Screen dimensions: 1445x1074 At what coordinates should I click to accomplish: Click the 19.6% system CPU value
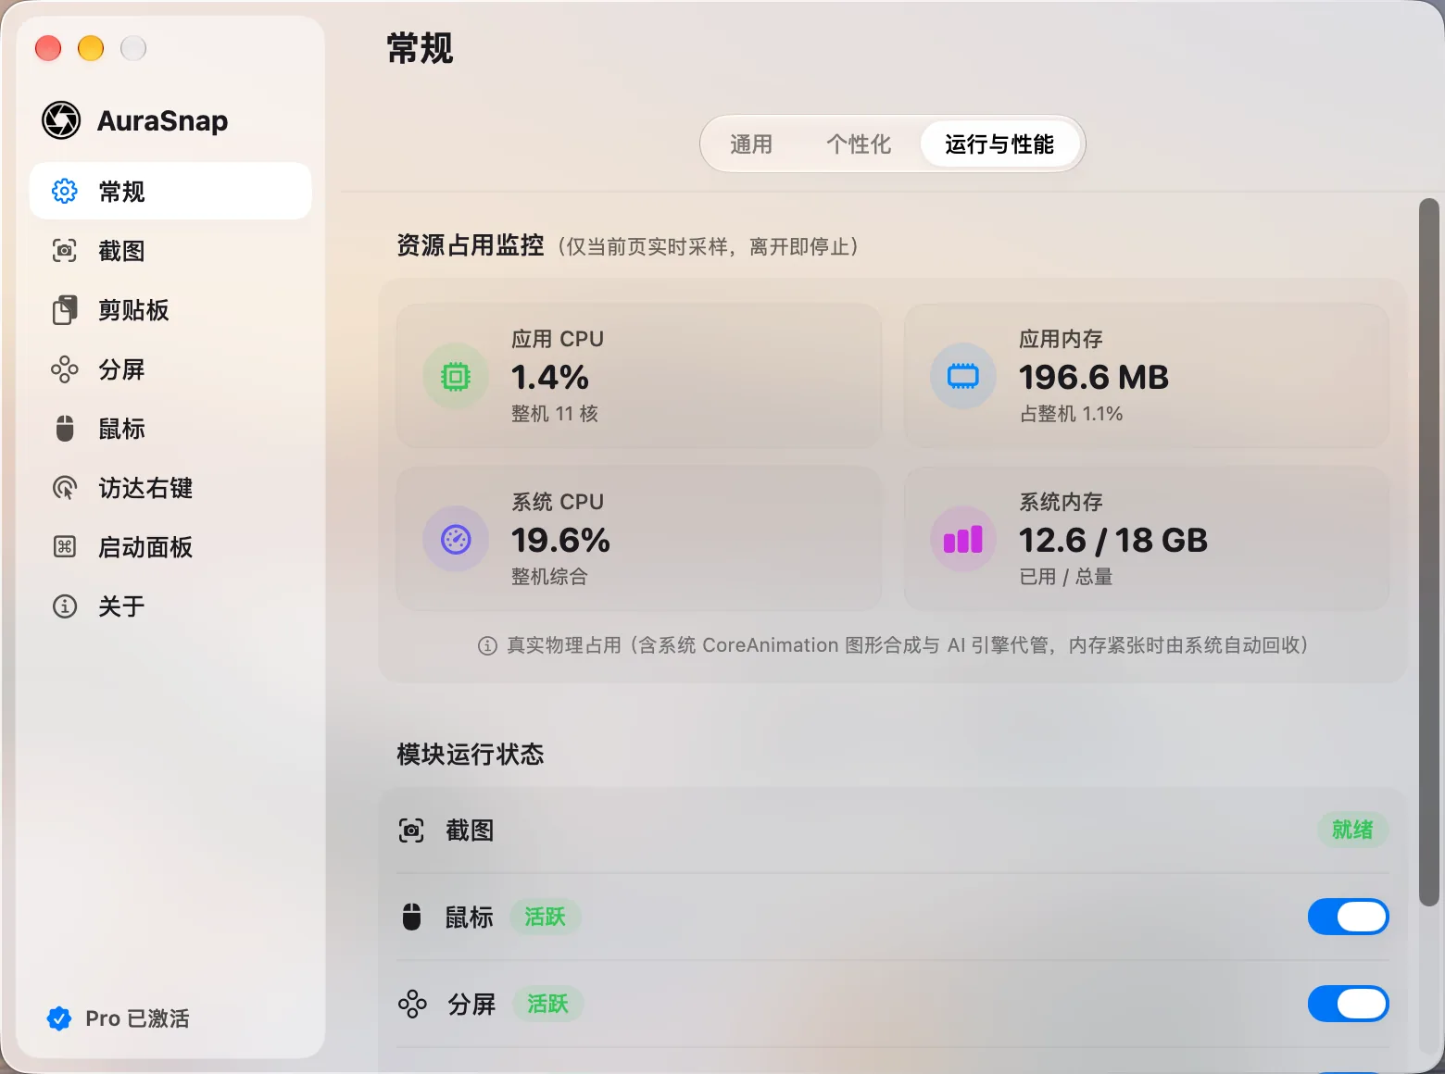(x=560, y=540)
